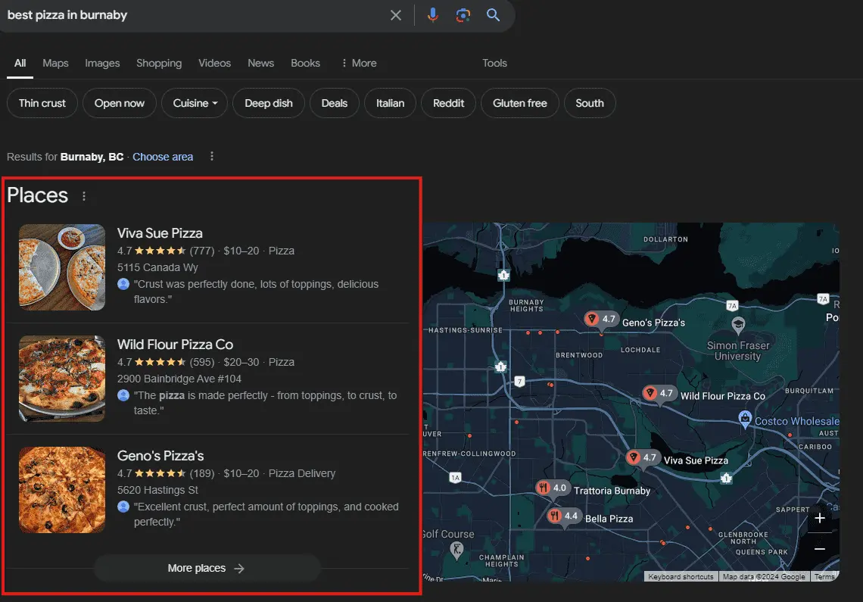Click inside the search query input field
Viewport: 863px width, 602px height.
tap(192, 15)
